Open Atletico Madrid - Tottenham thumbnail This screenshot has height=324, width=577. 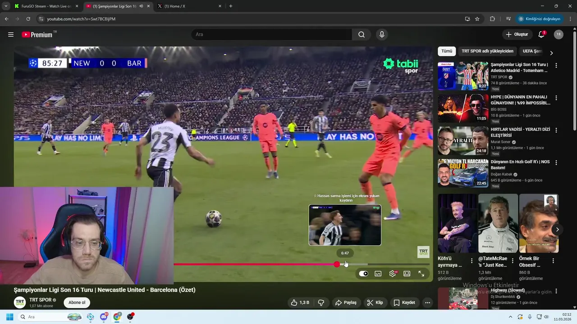click(463, 76)
